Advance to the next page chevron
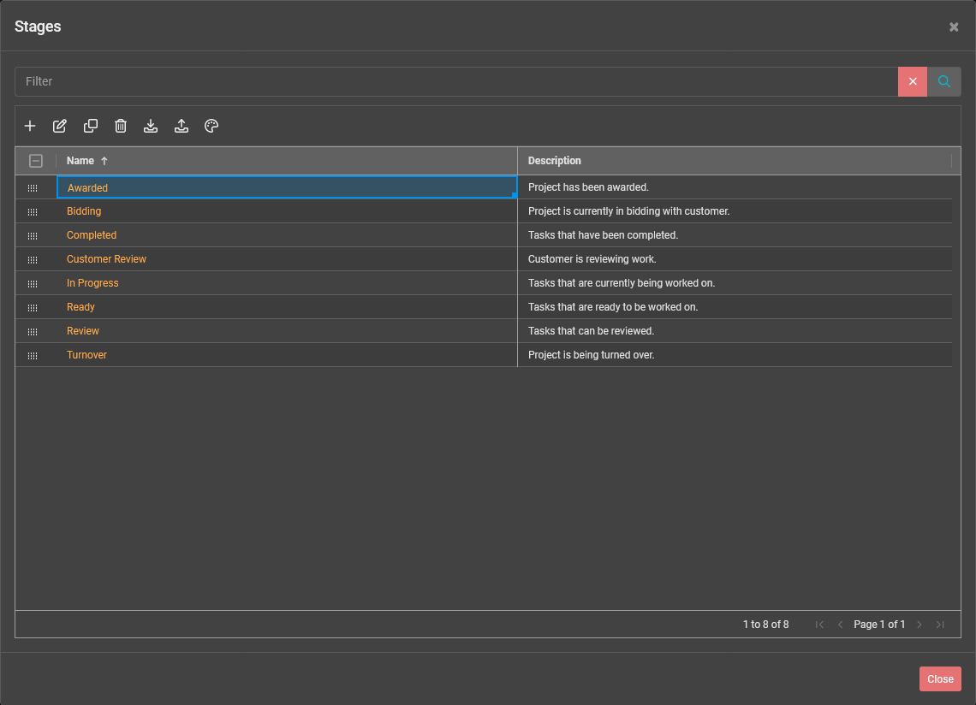This screenshot has height=705, width=976. [919, 625]
